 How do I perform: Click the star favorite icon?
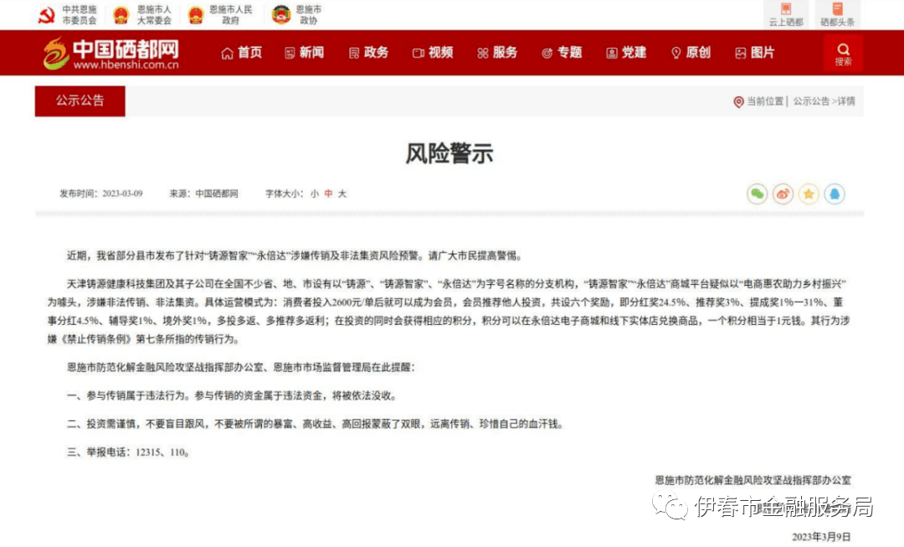(x=809, y=194)
